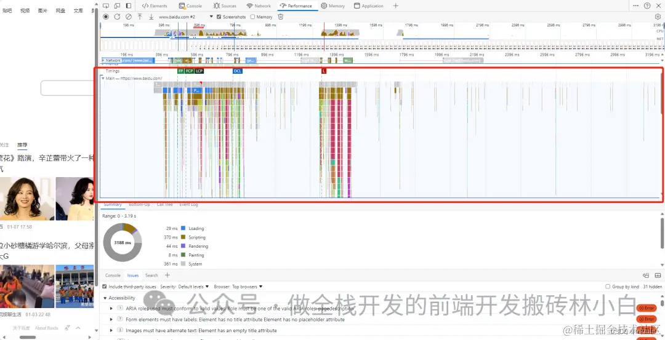
Task: Click the FCP timing marker
Action: [189, 71]
